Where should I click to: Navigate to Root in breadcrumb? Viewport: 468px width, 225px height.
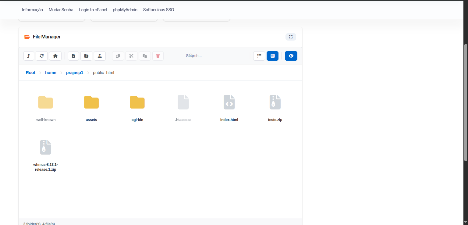[x=30, y=73]
